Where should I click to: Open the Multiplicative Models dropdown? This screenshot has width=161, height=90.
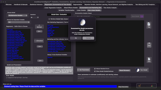coord(18,15)
